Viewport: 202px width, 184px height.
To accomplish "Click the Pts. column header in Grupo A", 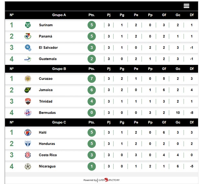I will (x=92, y=15).
